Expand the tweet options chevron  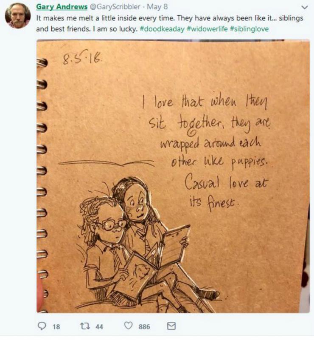coord(305,7)
